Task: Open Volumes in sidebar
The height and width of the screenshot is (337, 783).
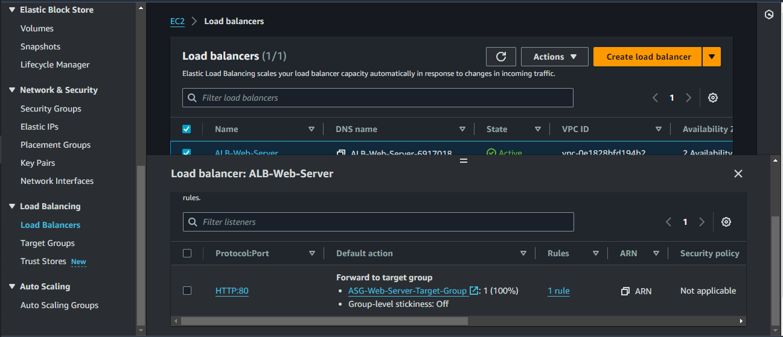Action: point(37,28)
